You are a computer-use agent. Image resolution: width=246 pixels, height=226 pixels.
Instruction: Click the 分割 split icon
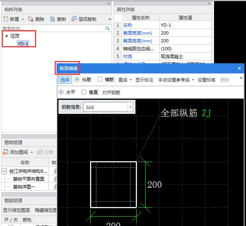pyautogui.click(x=40, y=152)
